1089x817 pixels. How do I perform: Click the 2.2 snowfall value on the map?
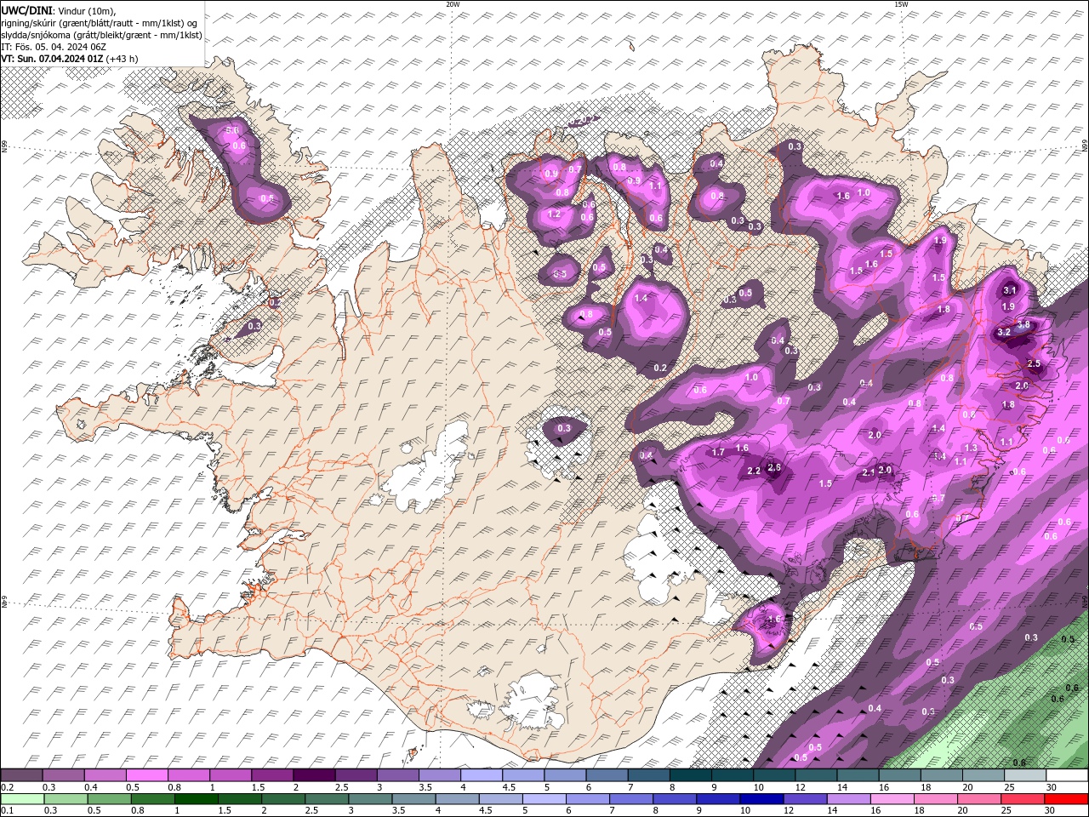tap(754, 471)
